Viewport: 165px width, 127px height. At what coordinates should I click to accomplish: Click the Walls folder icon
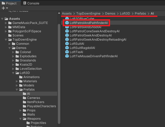coord(24,115)
